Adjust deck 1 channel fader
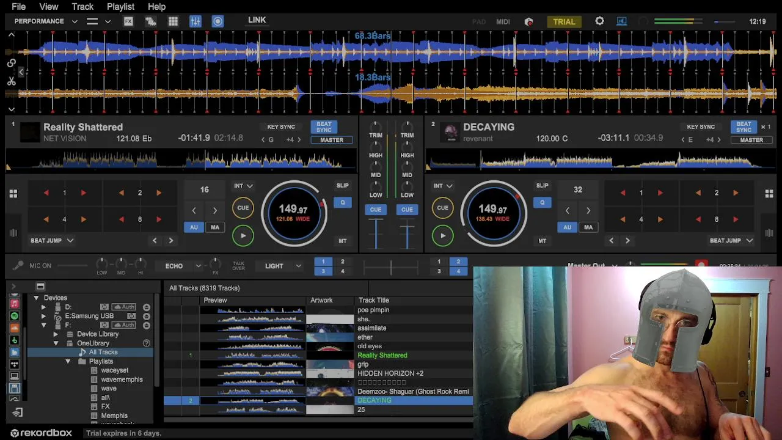Screen dimensions: 782x440 tap(376, 234)
